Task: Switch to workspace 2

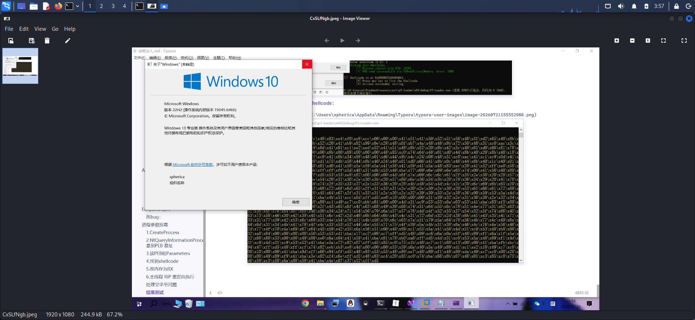Action: click(101, 6)
